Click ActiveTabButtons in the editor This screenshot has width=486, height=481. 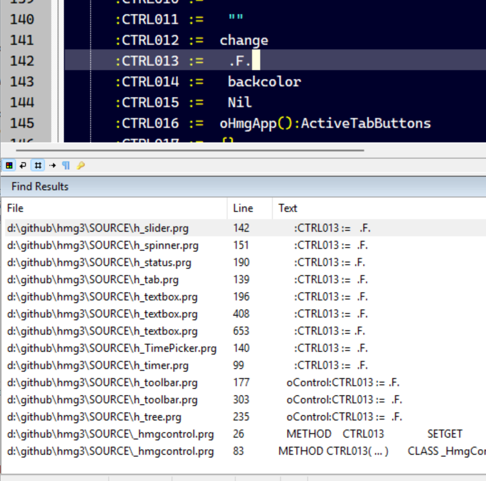pyautogui.click(x=366, y=123)
